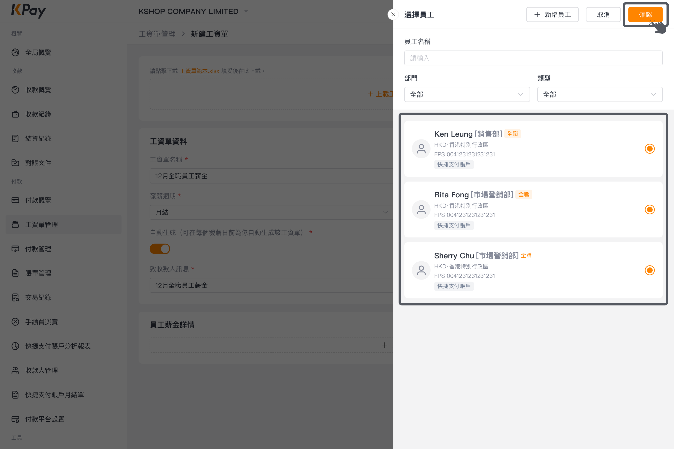The height and width of the screenshot is (449, 674).
Task: Open the KSHOP COMPANY LIMITED company switcher
Action: [x=193, y=12]
